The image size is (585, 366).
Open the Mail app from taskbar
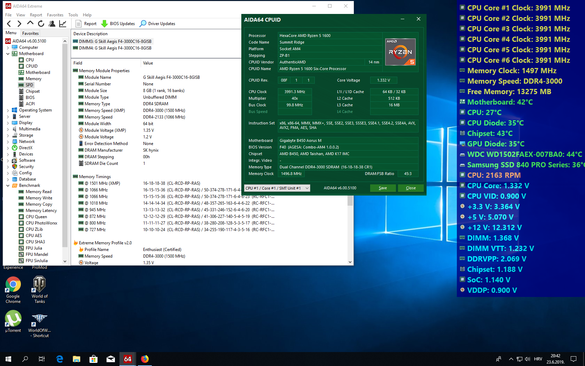pyautogui.click(x=111, y=359)
